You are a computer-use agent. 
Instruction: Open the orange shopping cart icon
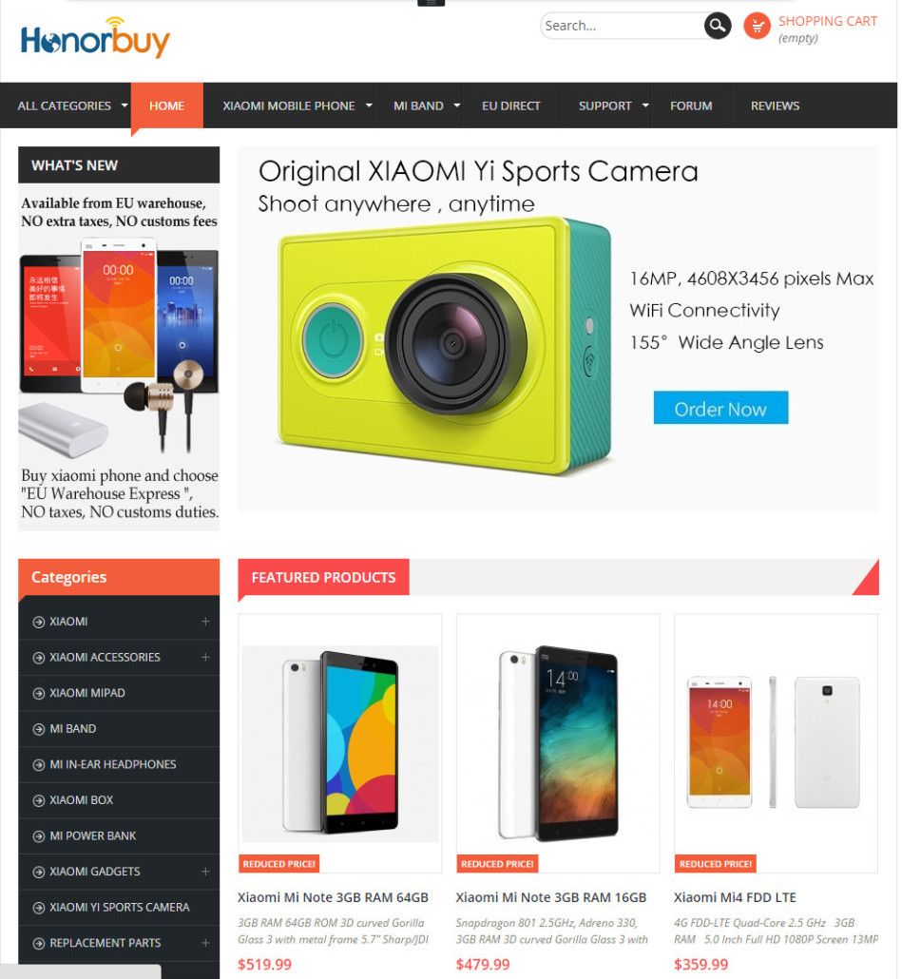tap(757, 26)
